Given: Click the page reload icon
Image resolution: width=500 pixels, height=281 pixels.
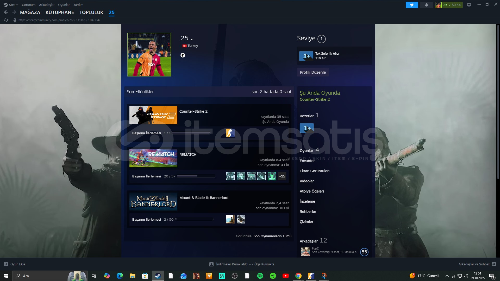Looking at the screenshot, I should 6,20.
